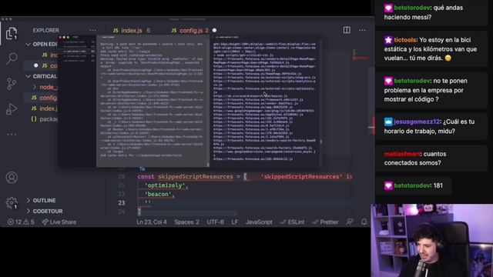Image resolution: width=493 pixels, height=277 pixels.
Task: Click jesusgomezz12 crown badge in chat
Action: pos(388,122)
